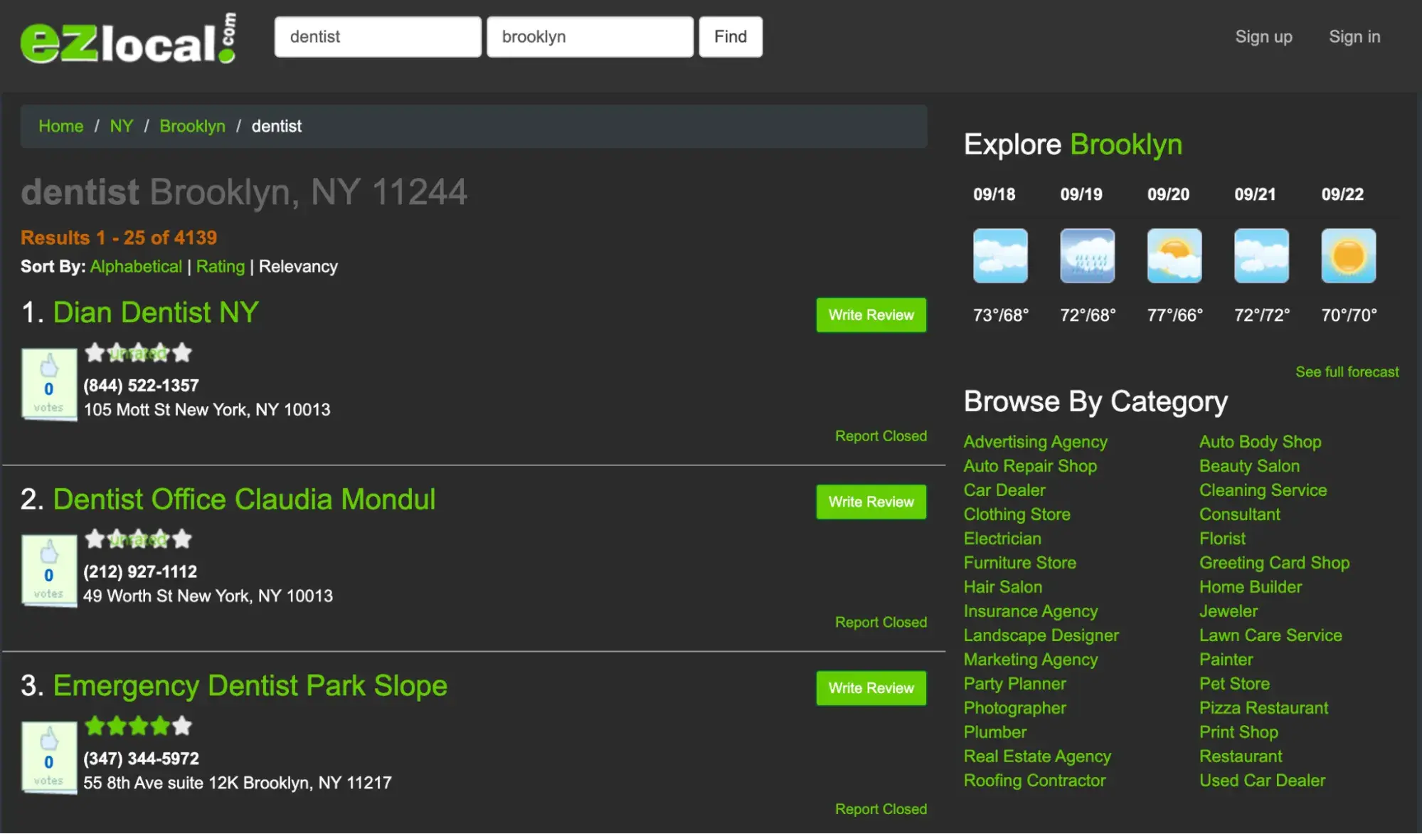Browse the Pizza Restaurant category
This screenshot has width=1422, height=834.
click(x=1263, y=708)
